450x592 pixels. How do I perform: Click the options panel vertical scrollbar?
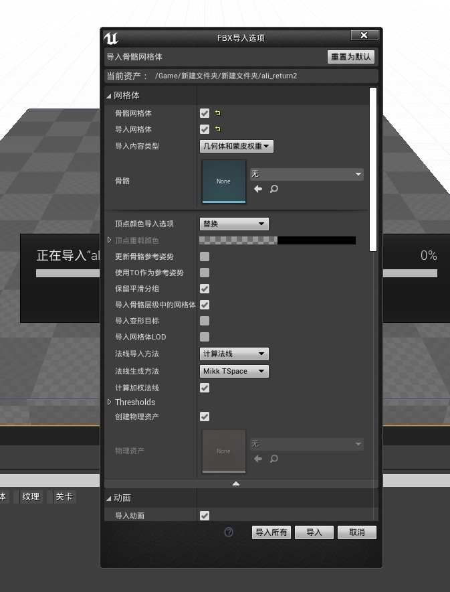pyautogui.click(x=373, y=169)
